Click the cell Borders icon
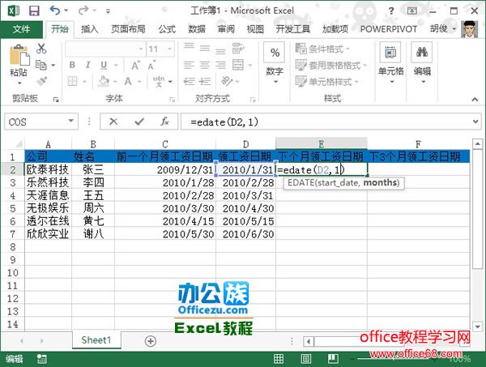486x367 pixels. click(73, 82)
